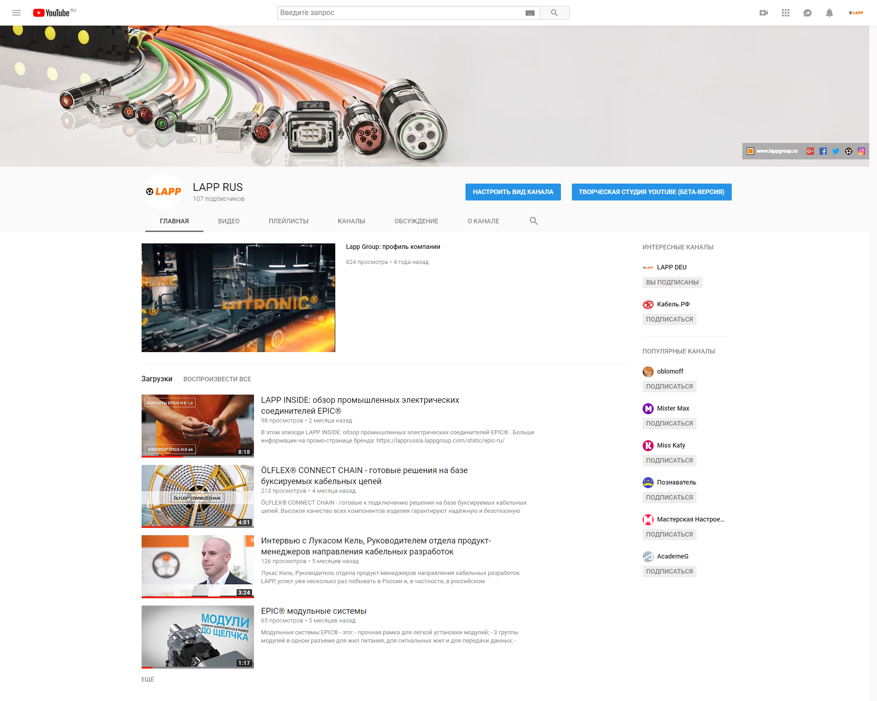877x701 pixels.
Task: Open EPIC modular systems thumbnail 1:17
Action: (198, 637)
